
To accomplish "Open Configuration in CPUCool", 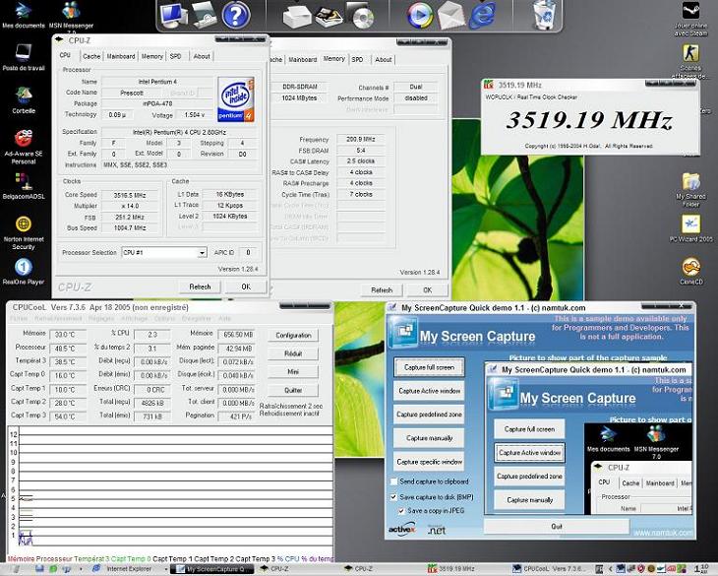I will (293, 336).
